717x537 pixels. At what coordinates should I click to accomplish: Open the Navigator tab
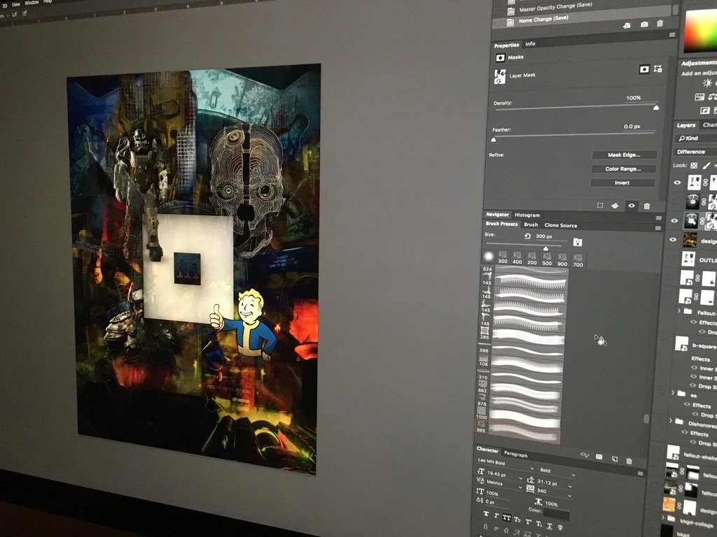(x=497, y=214)
